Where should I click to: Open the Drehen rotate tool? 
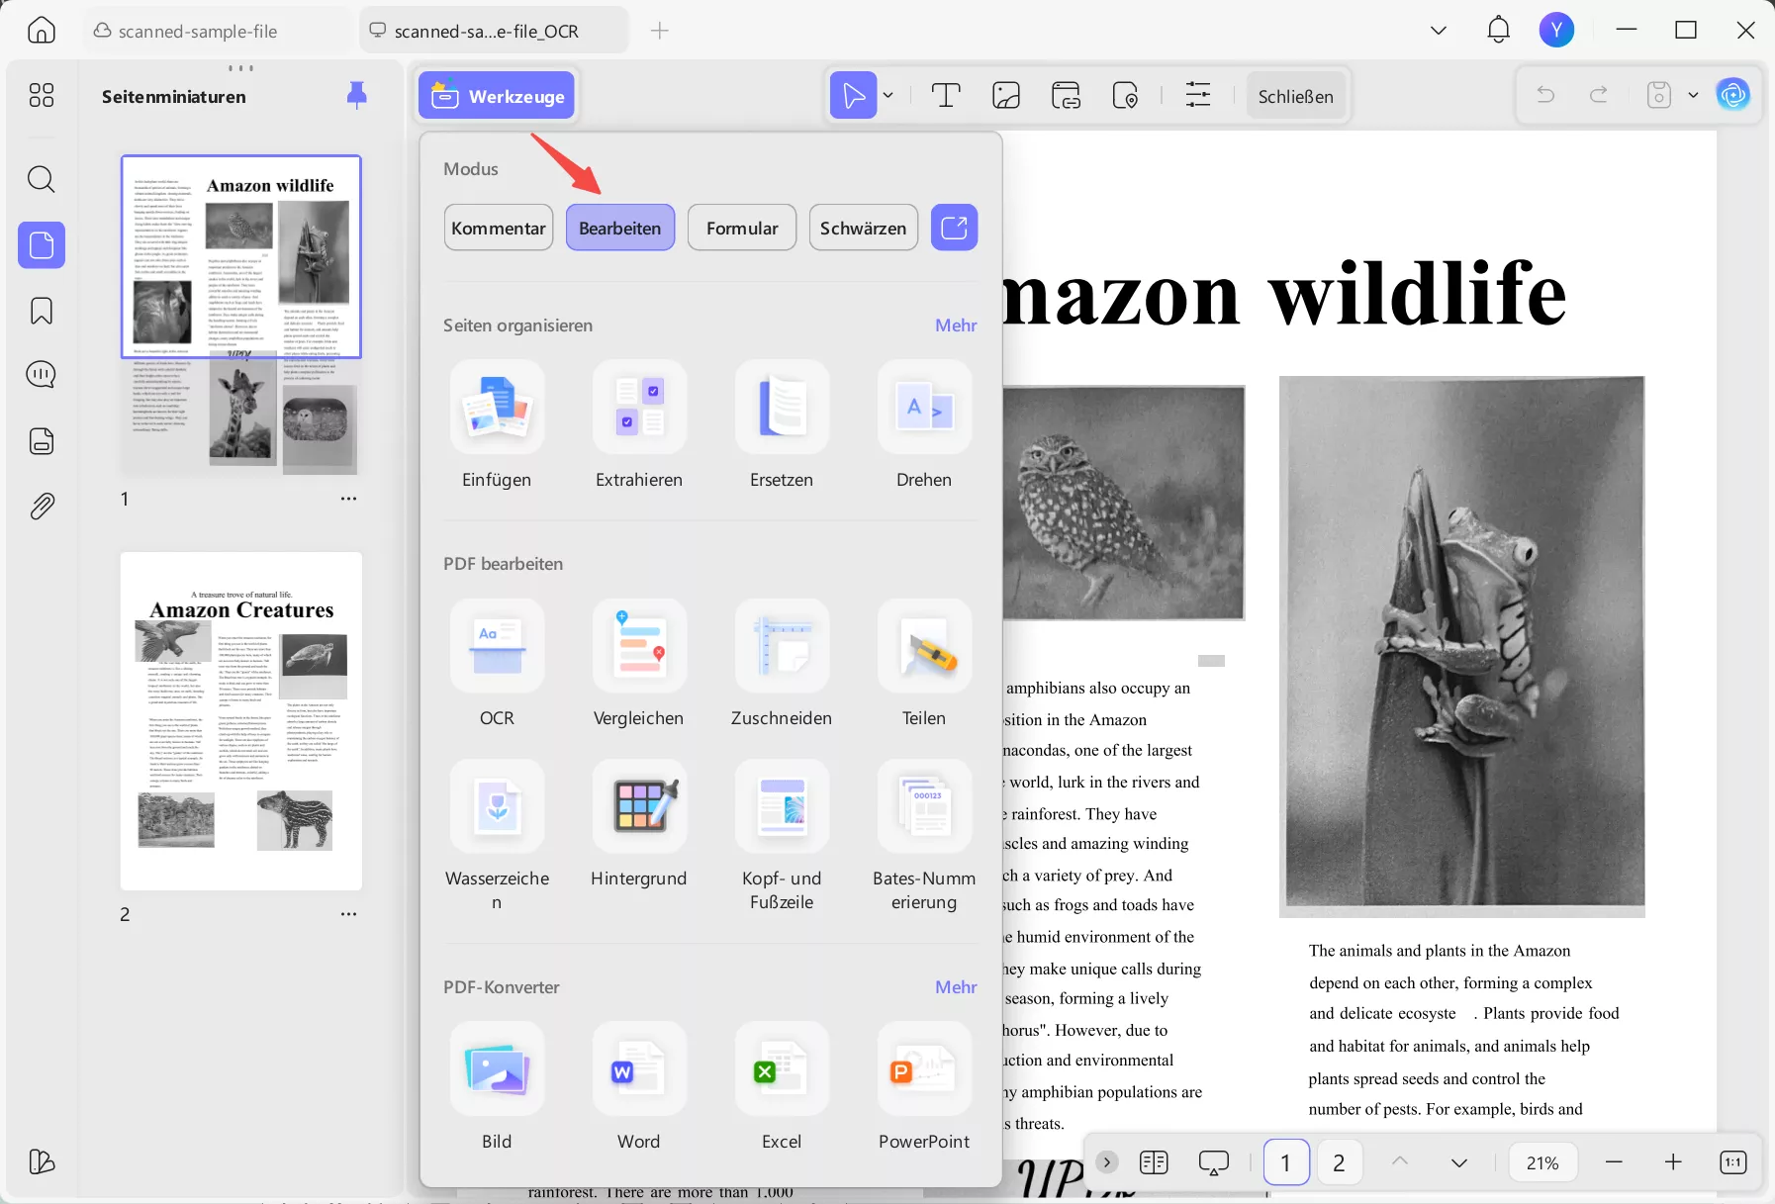click(x=924, y=425)
